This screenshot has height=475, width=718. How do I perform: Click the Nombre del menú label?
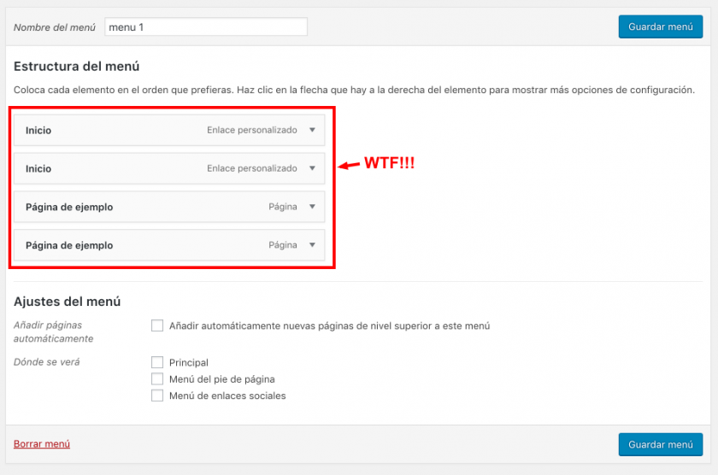(55, 27)
